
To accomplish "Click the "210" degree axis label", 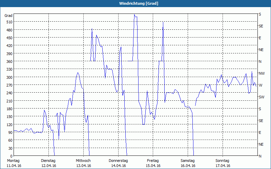I will pyautogui.click(x=9, y=101).
